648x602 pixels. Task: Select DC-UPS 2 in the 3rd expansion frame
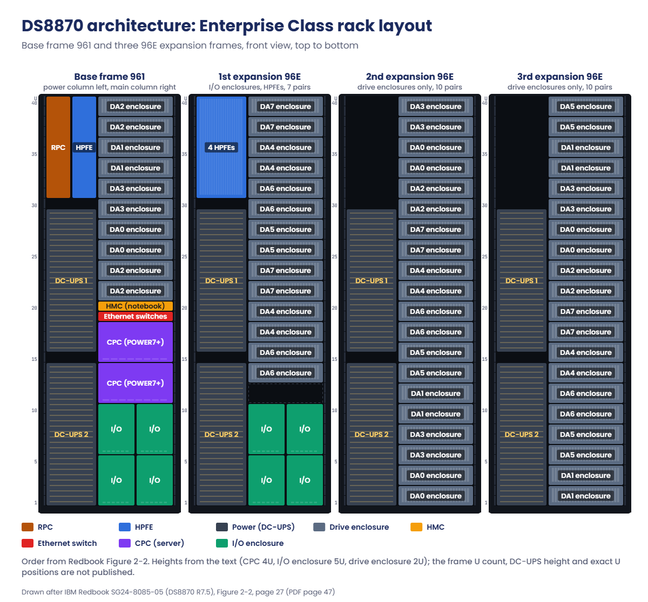522,434
